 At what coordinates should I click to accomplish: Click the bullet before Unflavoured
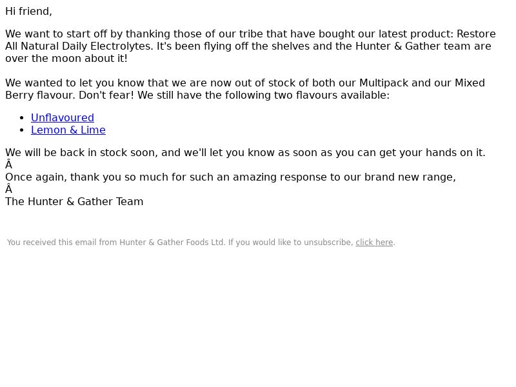click(x=22, y=118)
